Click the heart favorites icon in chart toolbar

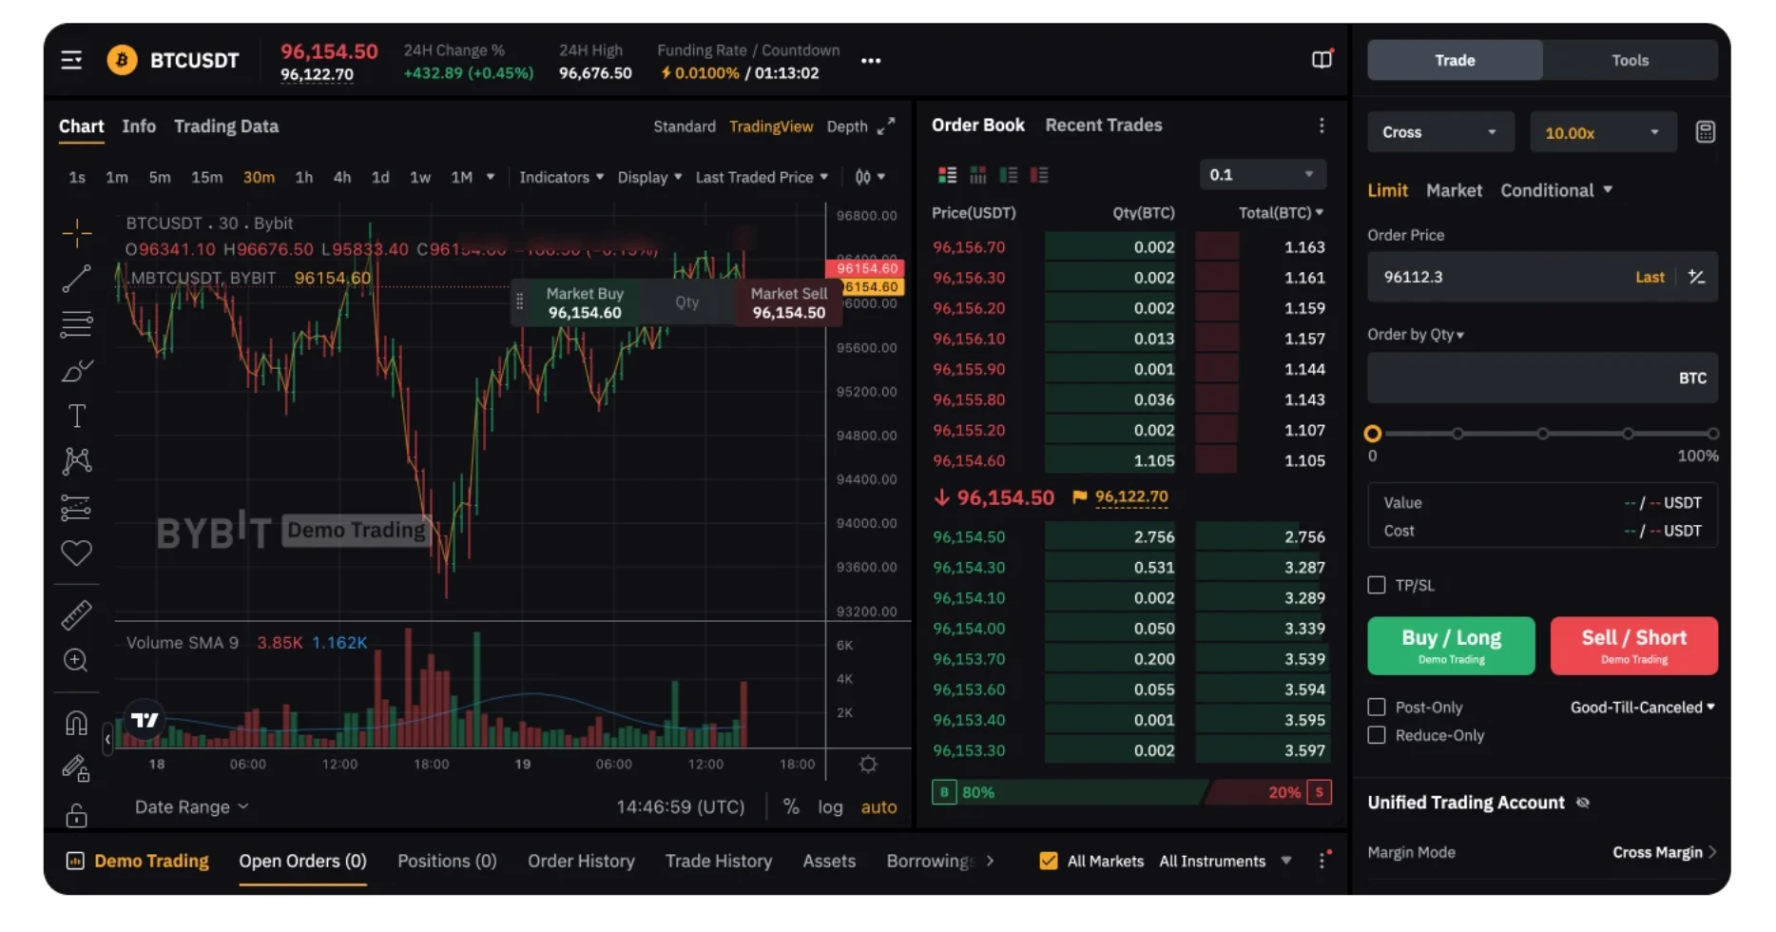(76, 553)
